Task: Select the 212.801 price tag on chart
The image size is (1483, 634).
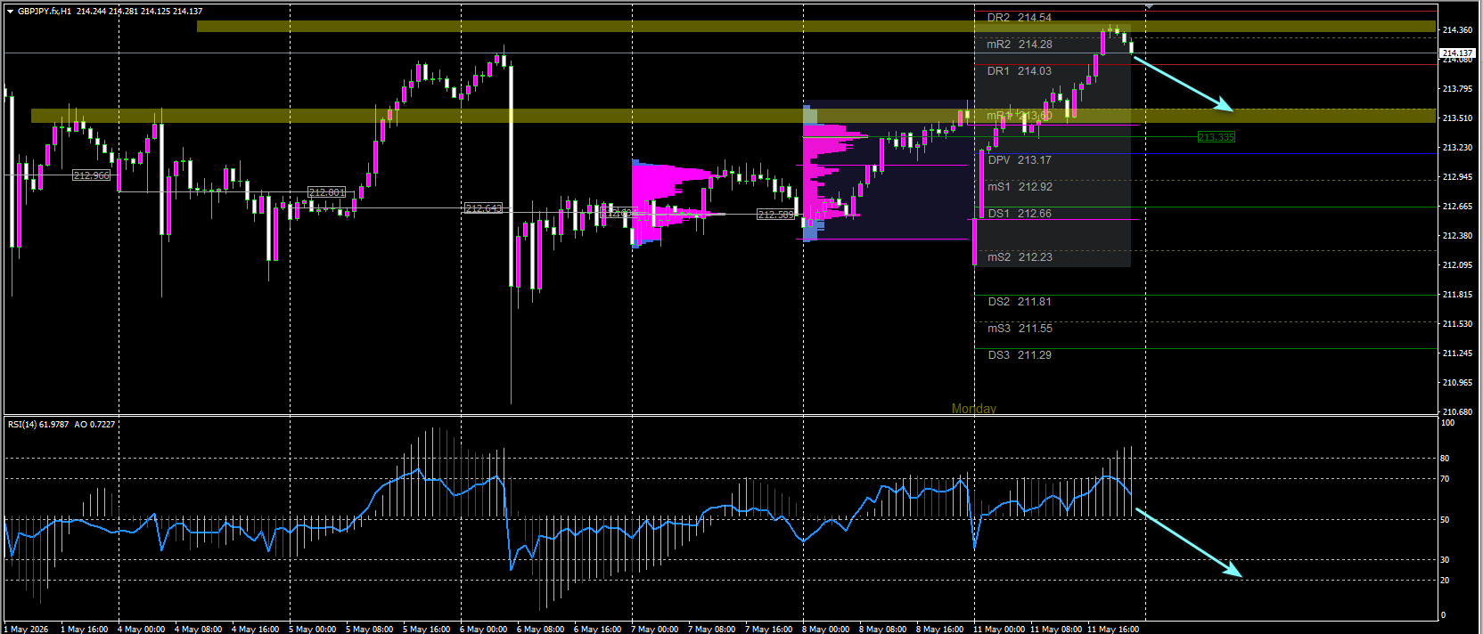Action: click(x=326, y=192)
